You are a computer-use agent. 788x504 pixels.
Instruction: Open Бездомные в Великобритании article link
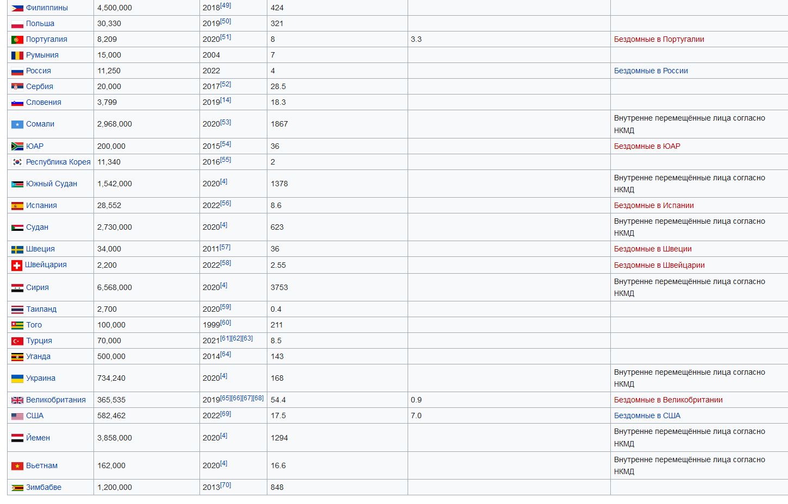click(x=668, y=400)
